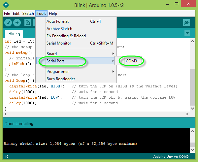Click 'void setup()' in the editor
This screenshot has width=198, height=162.
(x=18, y=52)
